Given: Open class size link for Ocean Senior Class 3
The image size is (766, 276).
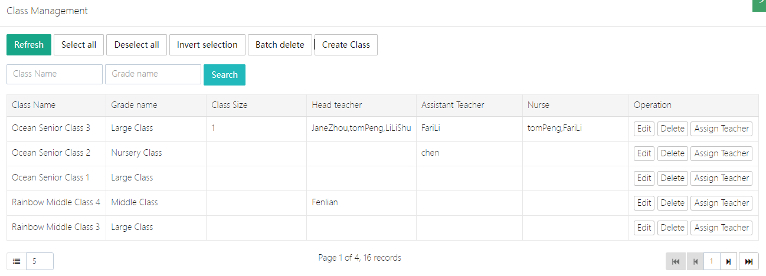Looking at the screenshot, I should (213, 128).
